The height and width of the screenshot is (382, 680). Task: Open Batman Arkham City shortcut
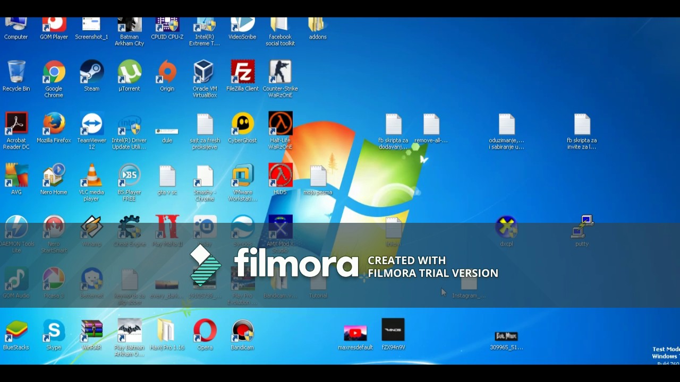(129, 24)
